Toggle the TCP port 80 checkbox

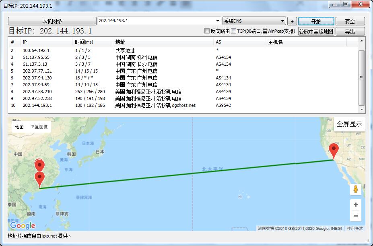[234, 31]
